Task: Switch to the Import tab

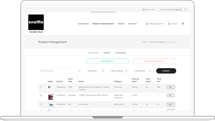Action: coord(107,53)
